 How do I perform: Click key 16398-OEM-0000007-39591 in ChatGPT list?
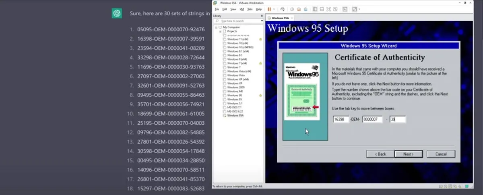(171, 39)
